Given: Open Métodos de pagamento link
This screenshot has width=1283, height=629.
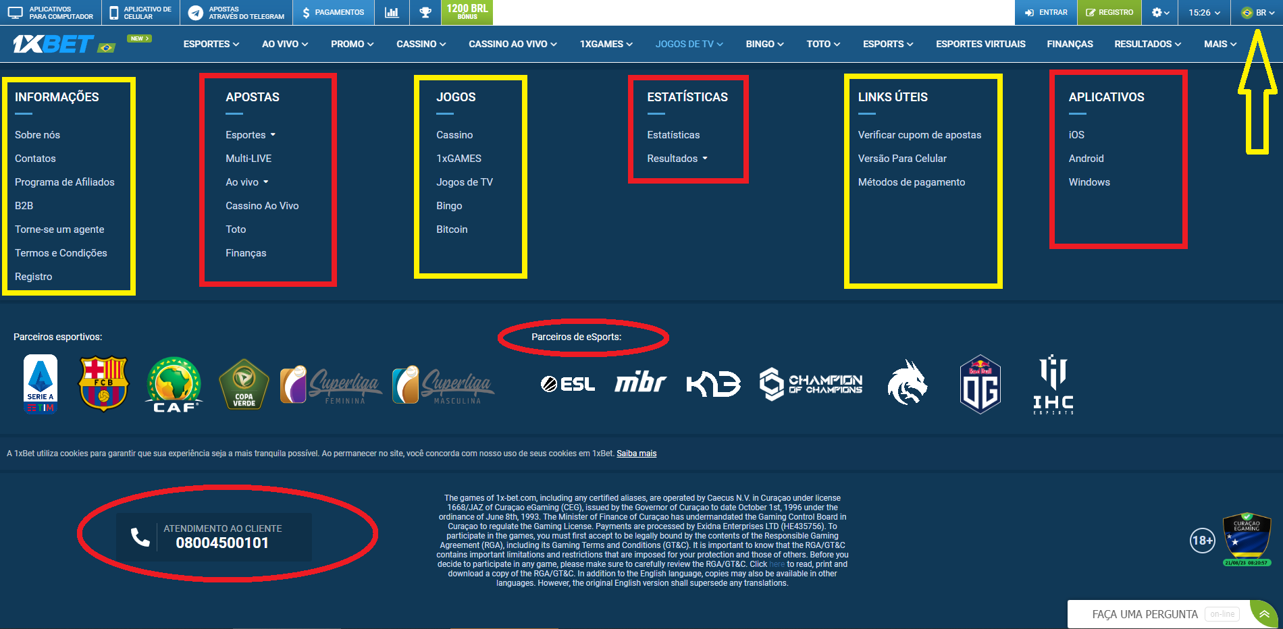Looking at the screenshot, I should [x=911, y=182].
